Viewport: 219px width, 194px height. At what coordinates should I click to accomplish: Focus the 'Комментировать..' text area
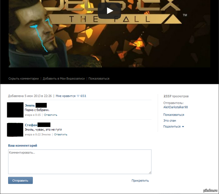(80, 162)
